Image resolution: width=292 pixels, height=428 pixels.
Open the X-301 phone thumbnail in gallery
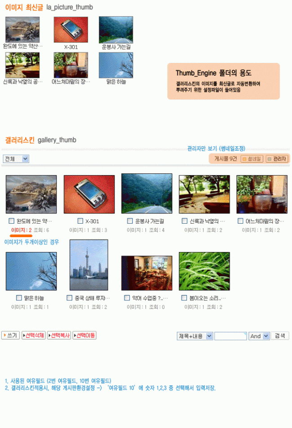(89, 194)
